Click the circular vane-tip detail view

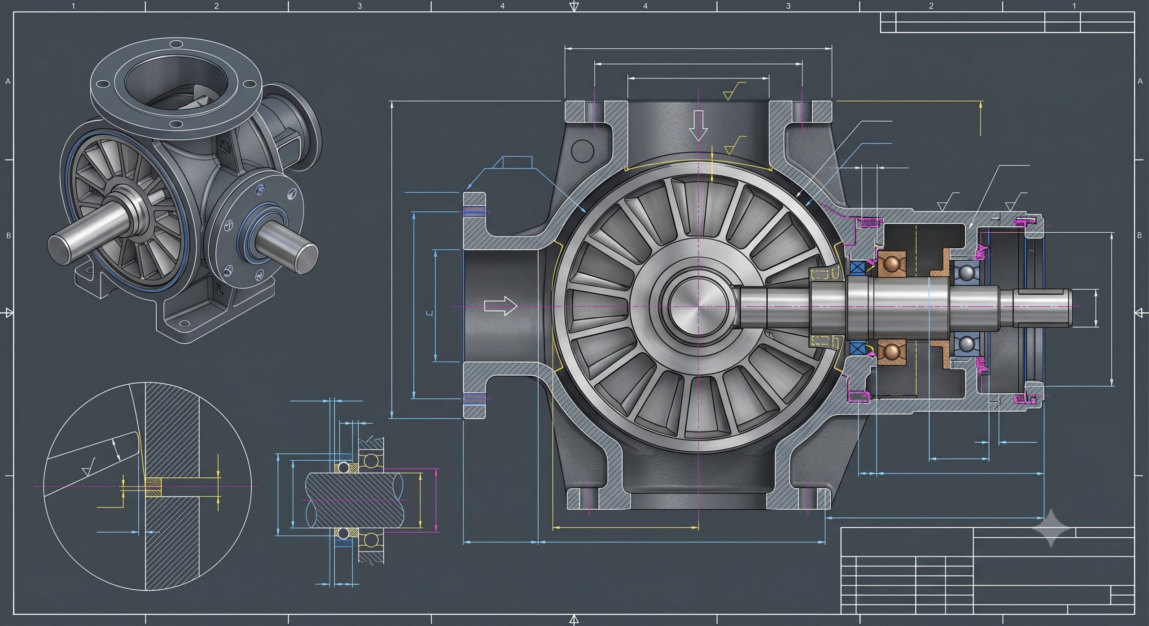[x=147, y=486]
